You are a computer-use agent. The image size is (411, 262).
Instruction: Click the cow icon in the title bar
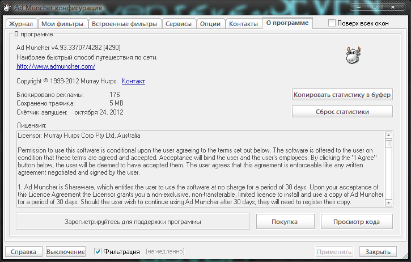click(7, 7)
